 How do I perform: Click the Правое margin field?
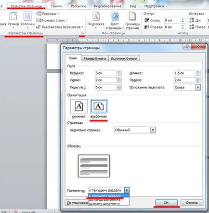point(185,80)
